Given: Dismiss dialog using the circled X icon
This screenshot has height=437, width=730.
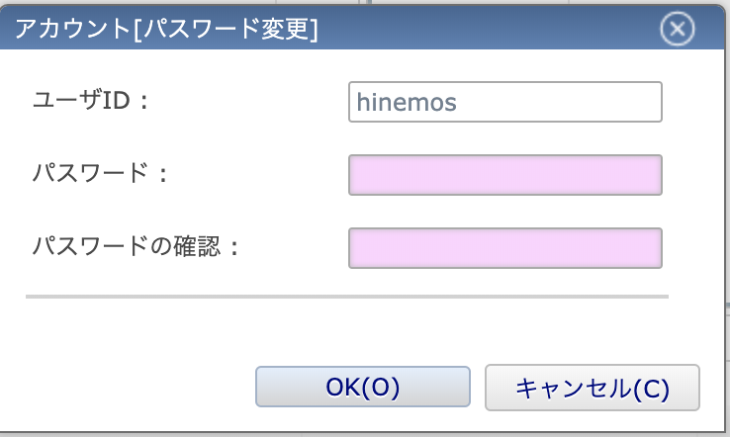Looking at the screenshot, I should pyautogui.click(x=677, y=29).
